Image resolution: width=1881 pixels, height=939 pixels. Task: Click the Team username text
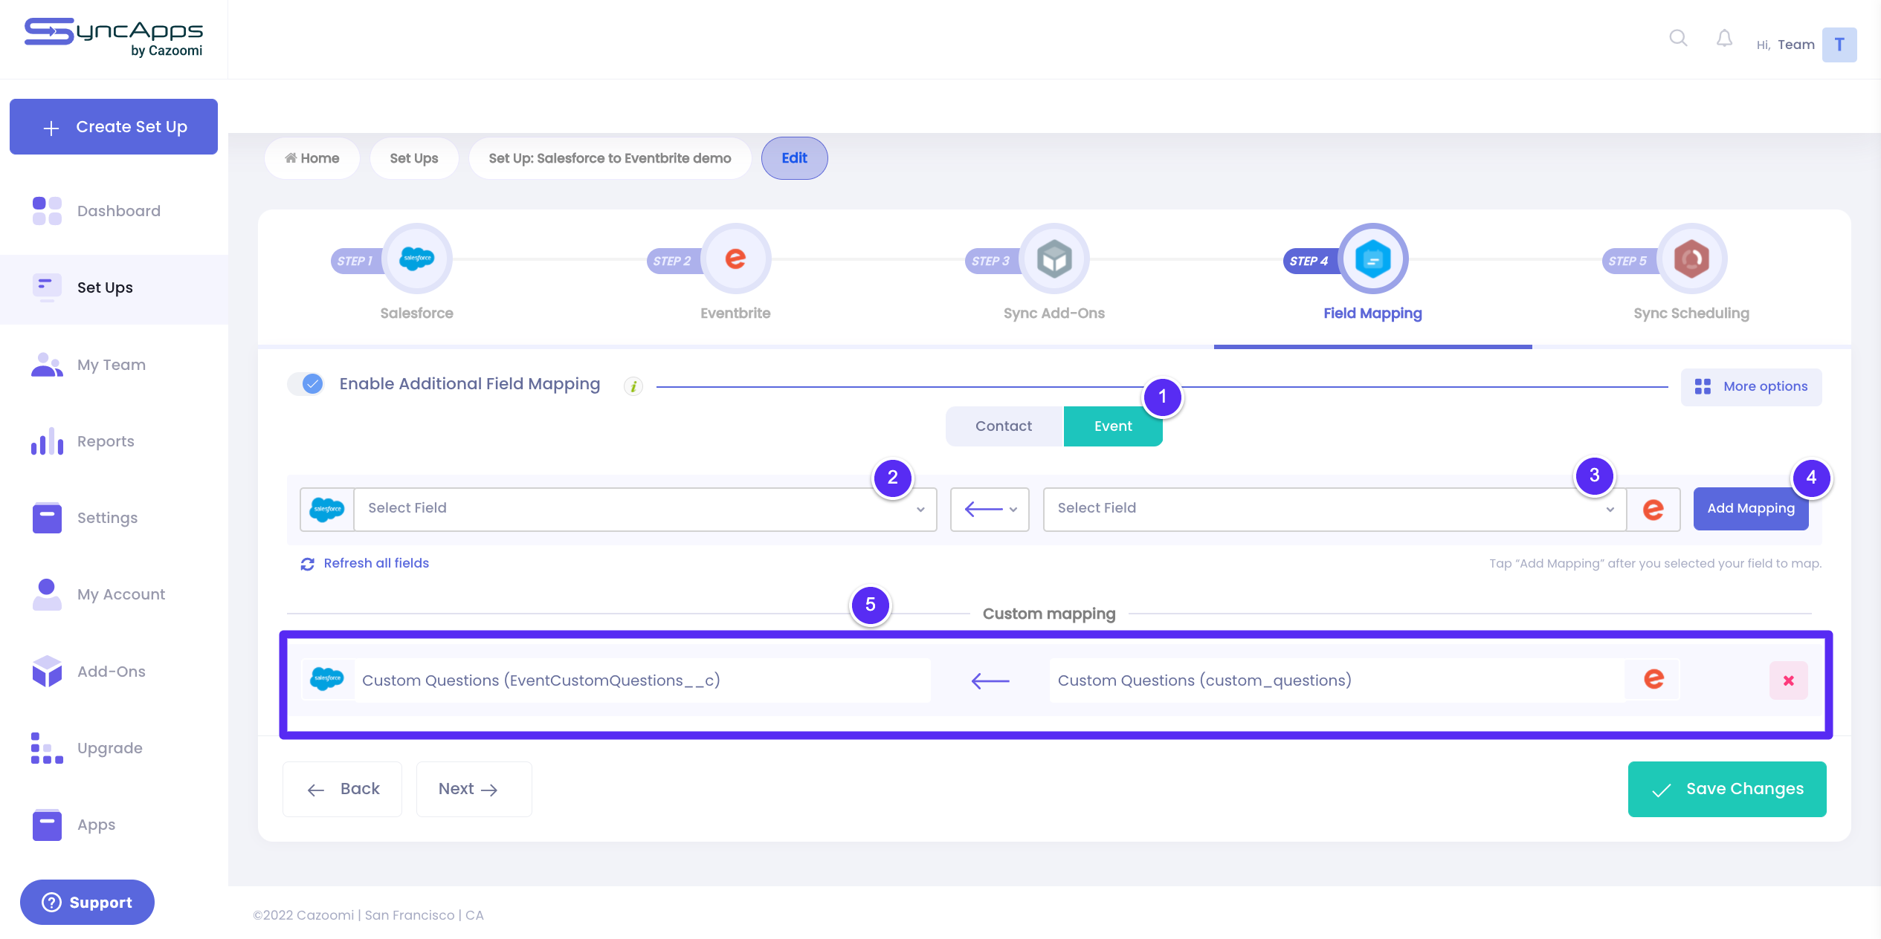[x=1795, y=45]
